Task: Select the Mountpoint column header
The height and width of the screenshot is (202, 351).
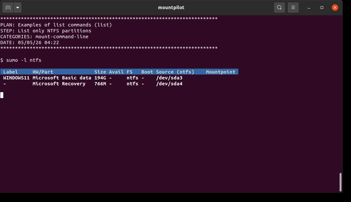Action: (220, 72)
